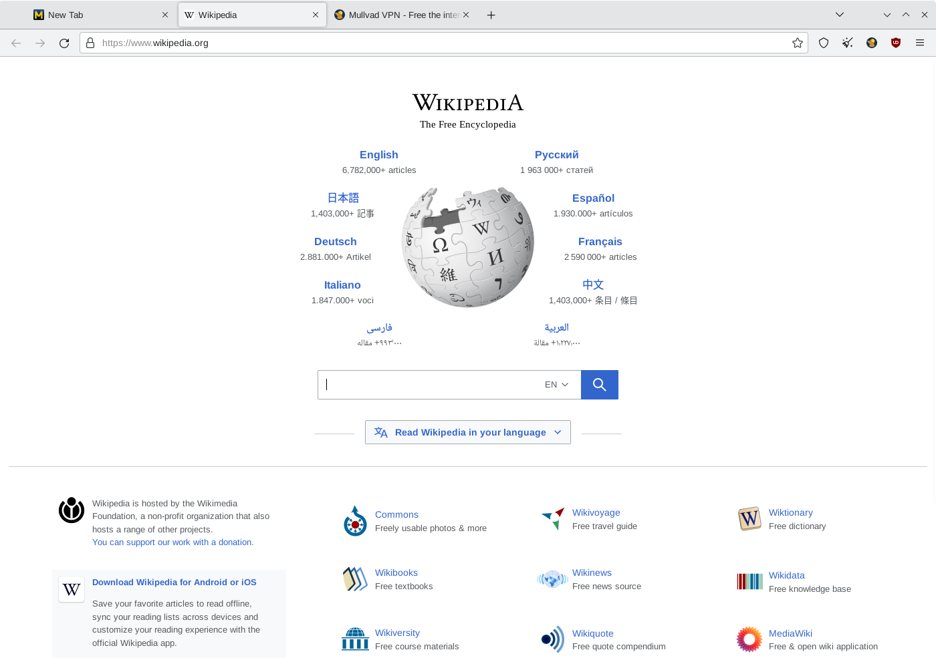936x658 pixels.
Task: Click the donation support link
Action: pos(173,542)
